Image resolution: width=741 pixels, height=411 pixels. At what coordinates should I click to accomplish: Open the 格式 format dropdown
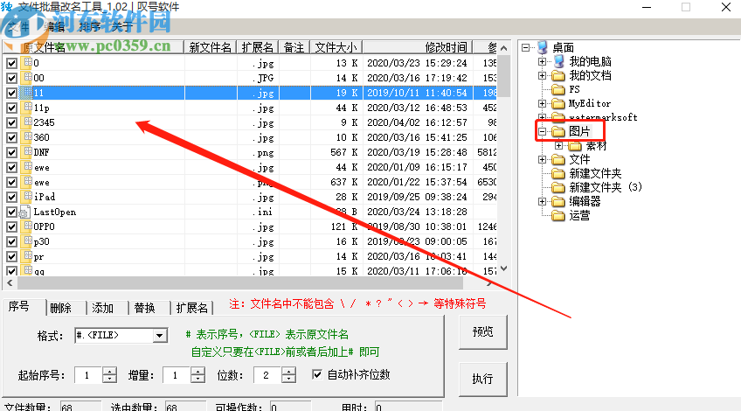point(160,335)
